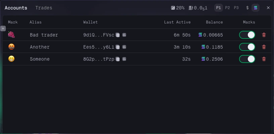Open the Trades tab

coord(44,8)
